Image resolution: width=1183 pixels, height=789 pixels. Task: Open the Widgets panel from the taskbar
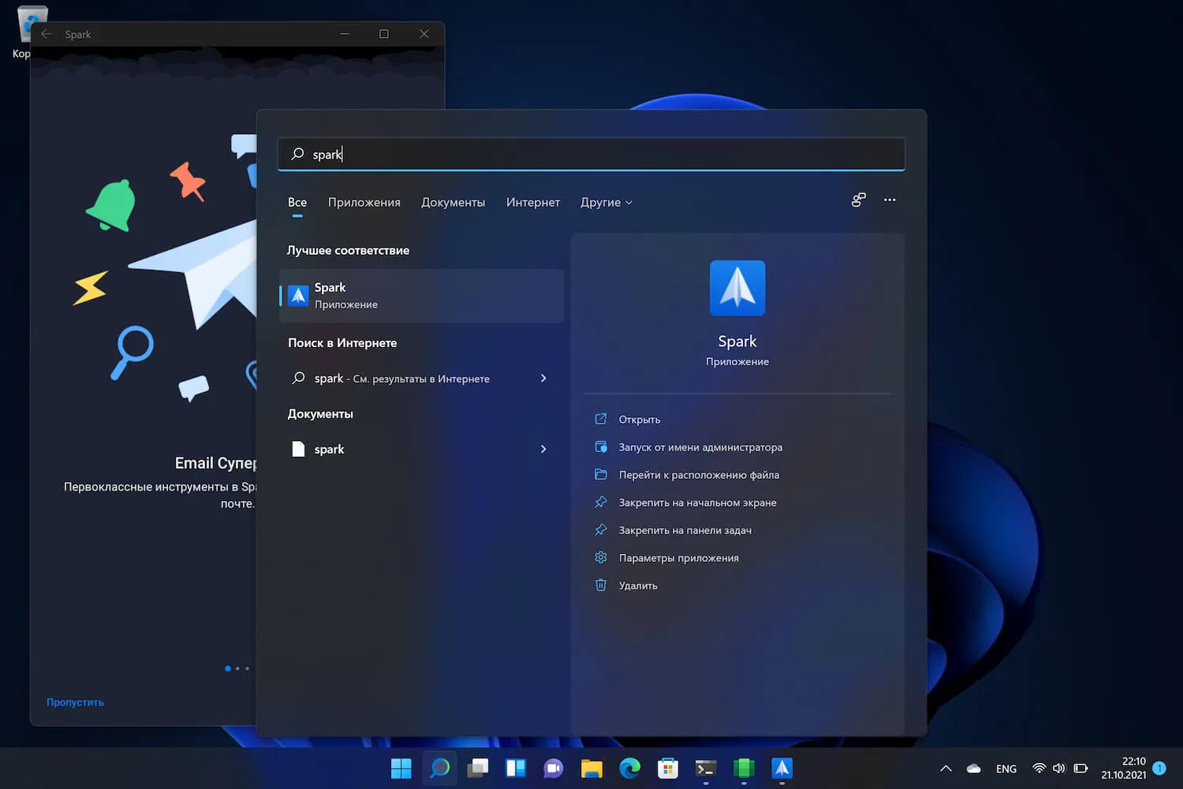pyautogui.click(x=516, y=768)
